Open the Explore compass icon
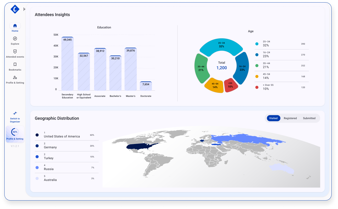This screenshot has width=338, height=209. 15,39
